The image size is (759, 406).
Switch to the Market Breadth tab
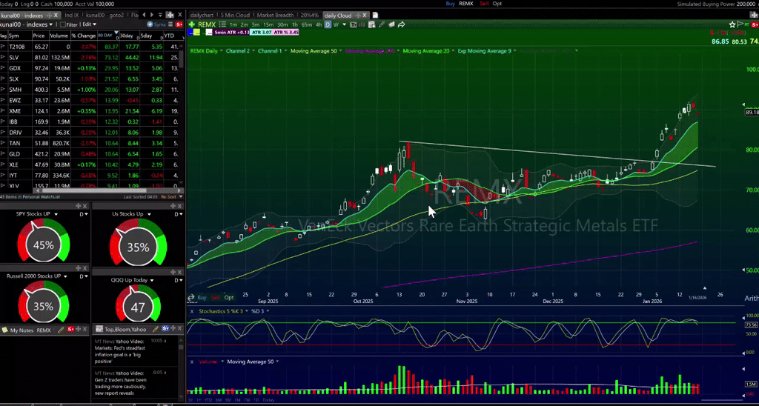(275, 16)
